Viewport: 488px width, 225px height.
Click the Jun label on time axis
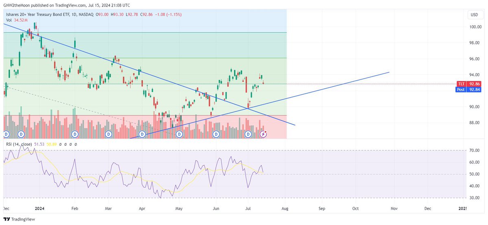point(216,208)
